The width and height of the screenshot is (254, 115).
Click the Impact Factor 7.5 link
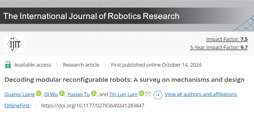227,39
